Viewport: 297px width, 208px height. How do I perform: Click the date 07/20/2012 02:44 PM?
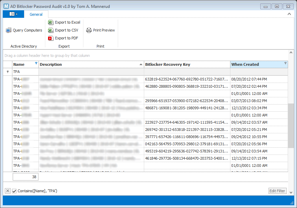click(249, 86)
